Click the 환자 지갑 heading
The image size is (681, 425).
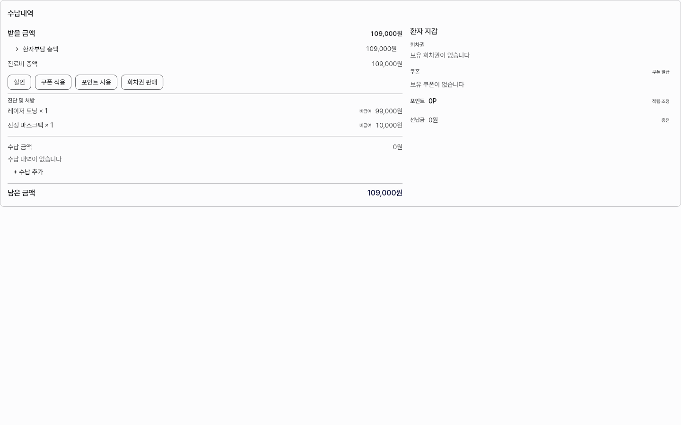click(x=424, y=31)
